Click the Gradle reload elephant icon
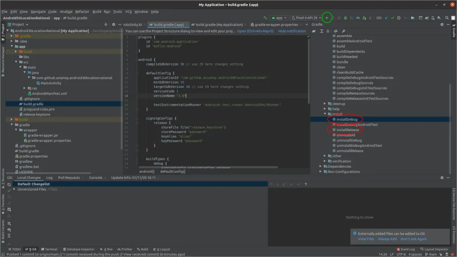 coord(314,31)
